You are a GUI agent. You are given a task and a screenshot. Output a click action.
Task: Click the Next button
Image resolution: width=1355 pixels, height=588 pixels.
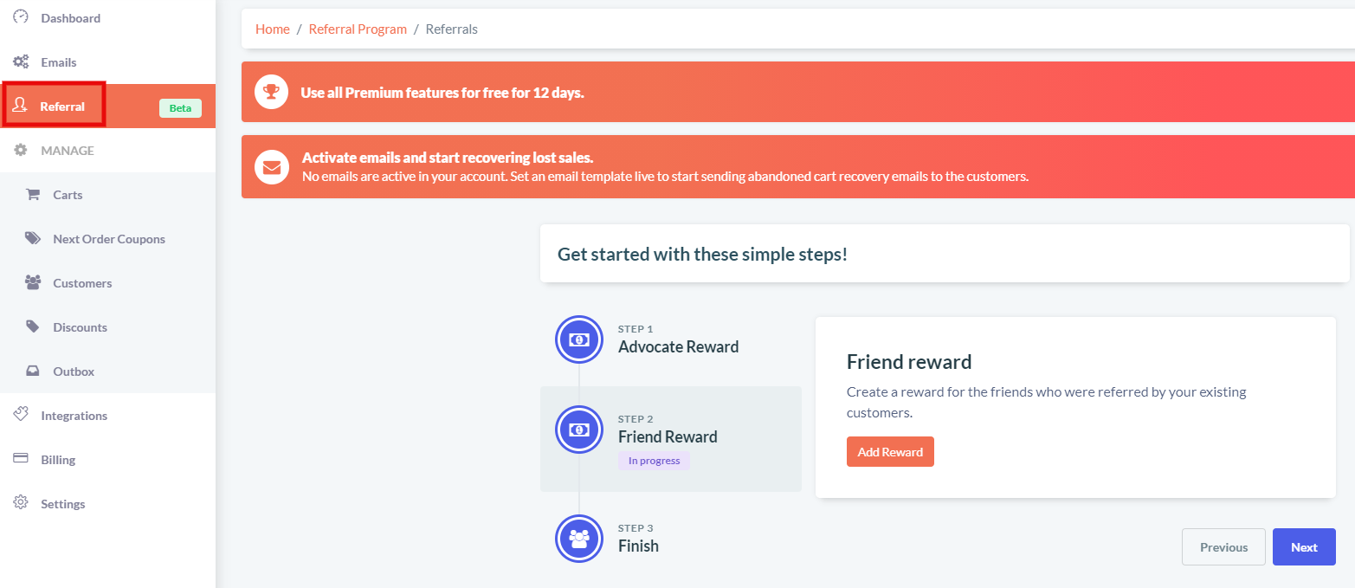click(x=1304, y=547)
